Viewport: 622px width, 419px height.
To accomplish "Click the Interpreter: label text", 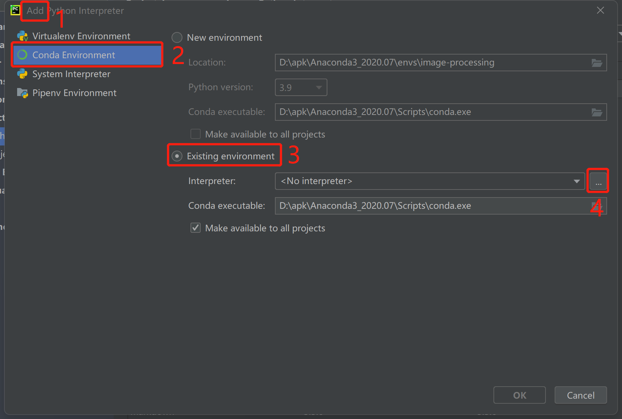I will 212,181.
